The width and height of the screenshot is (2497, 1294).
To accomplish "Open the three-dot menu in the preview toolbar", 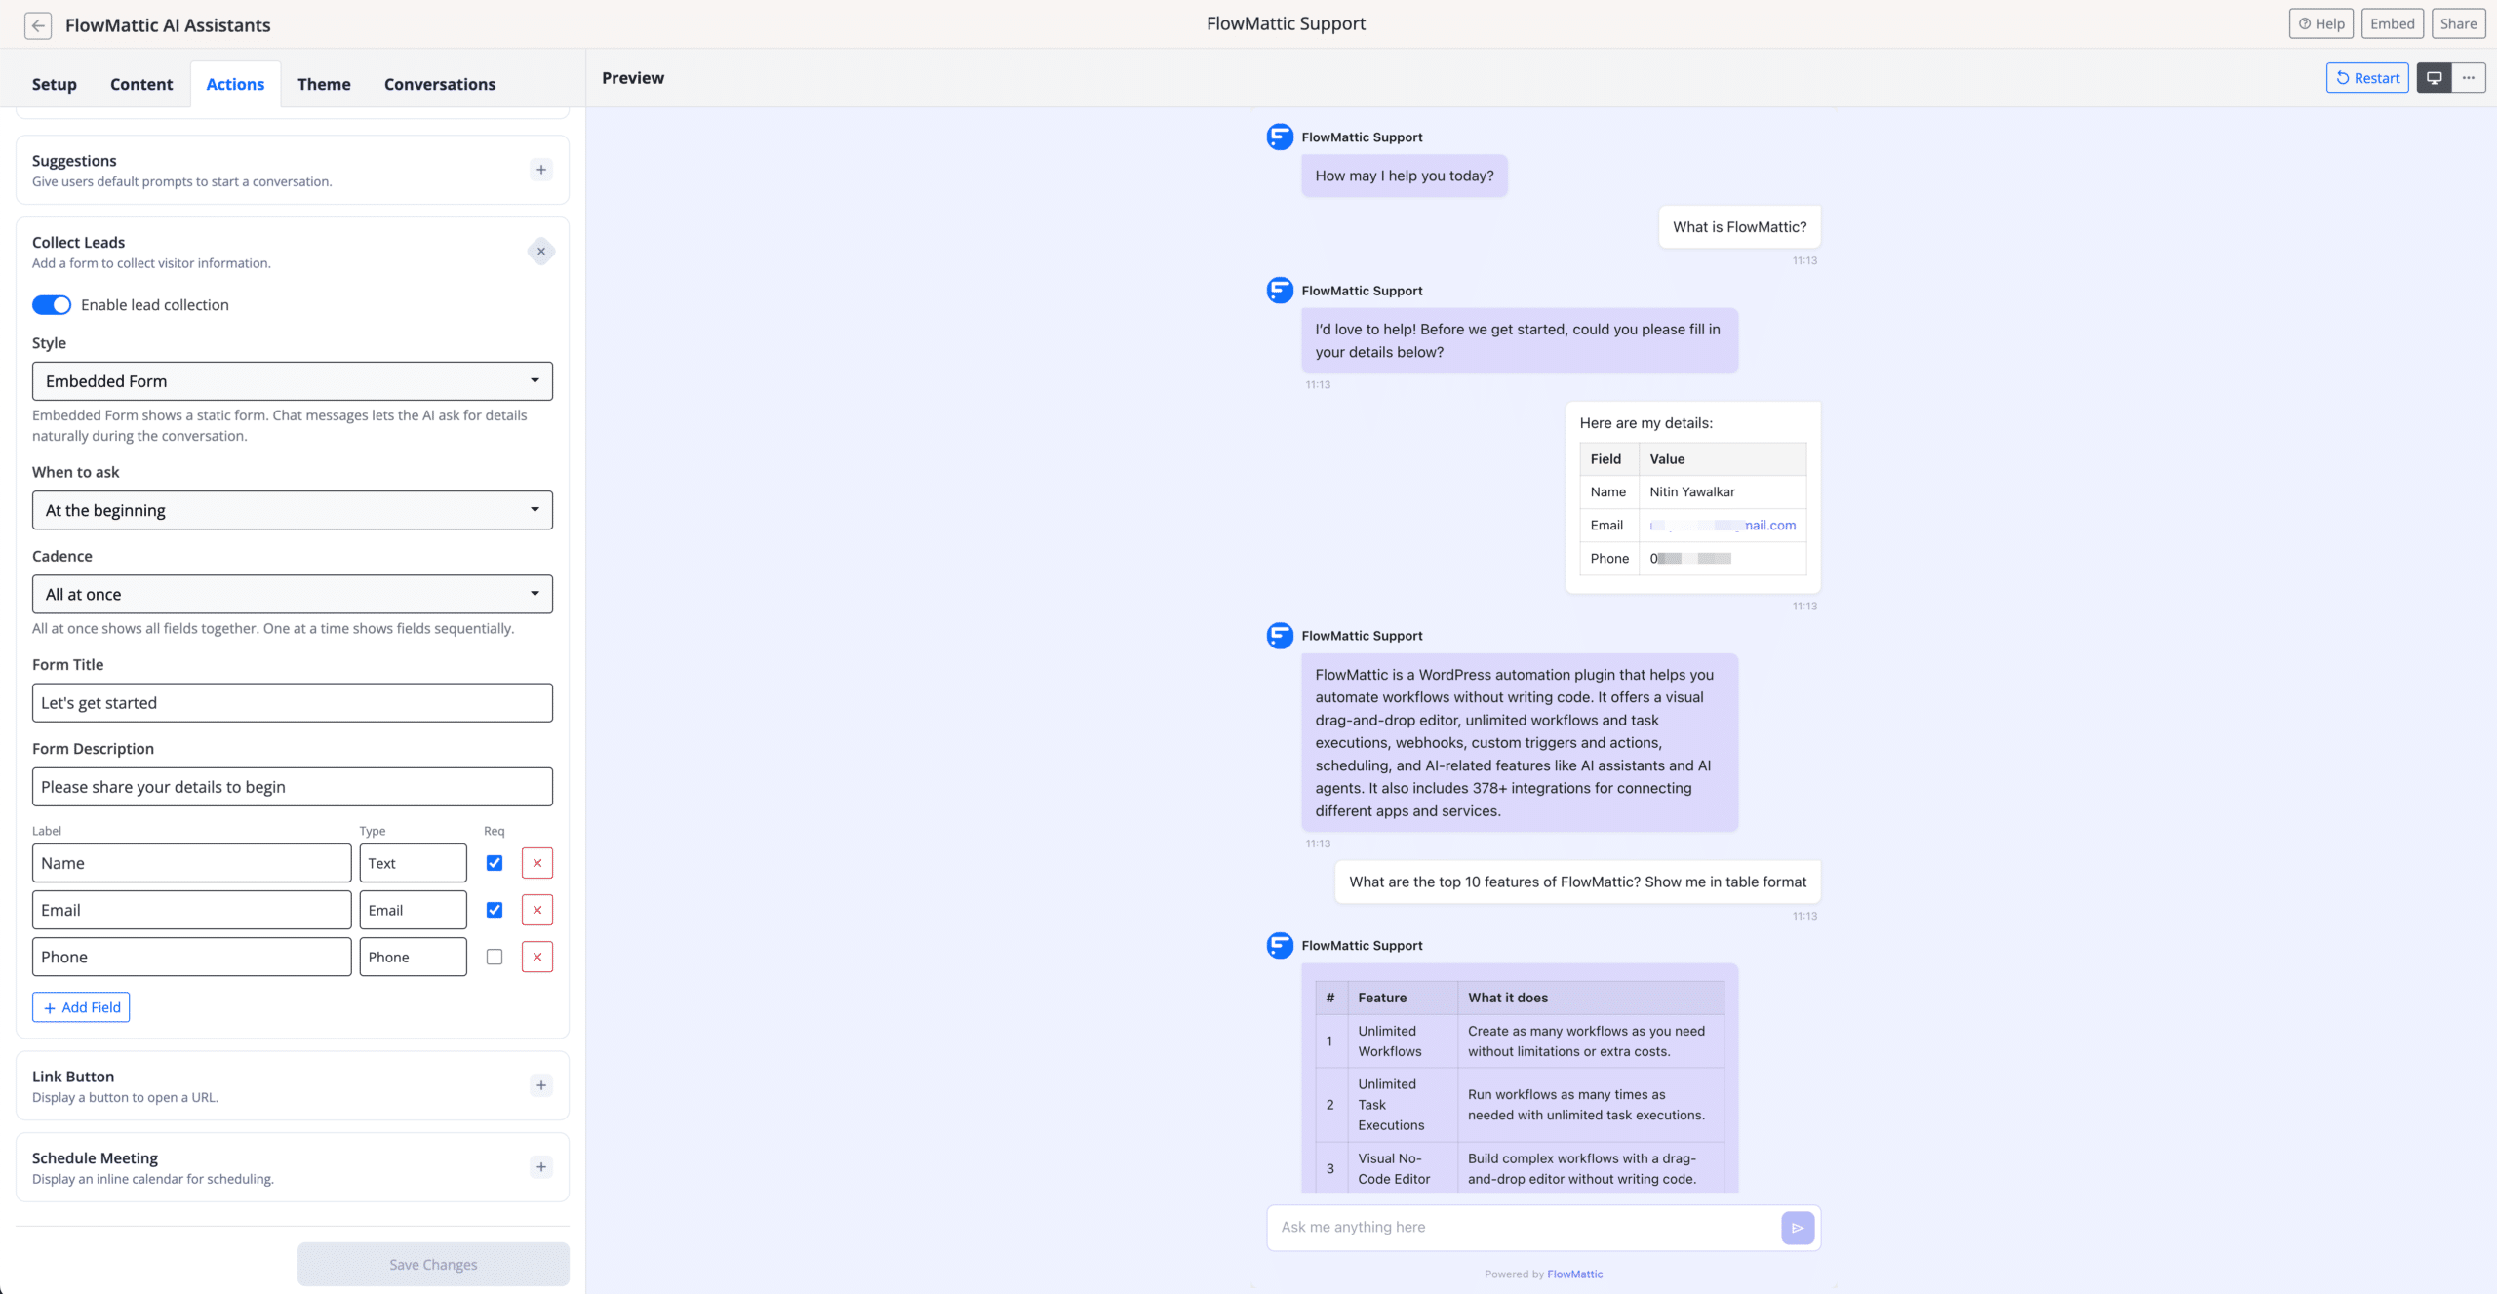I will pyautogui.click(x=2470, y=77).
